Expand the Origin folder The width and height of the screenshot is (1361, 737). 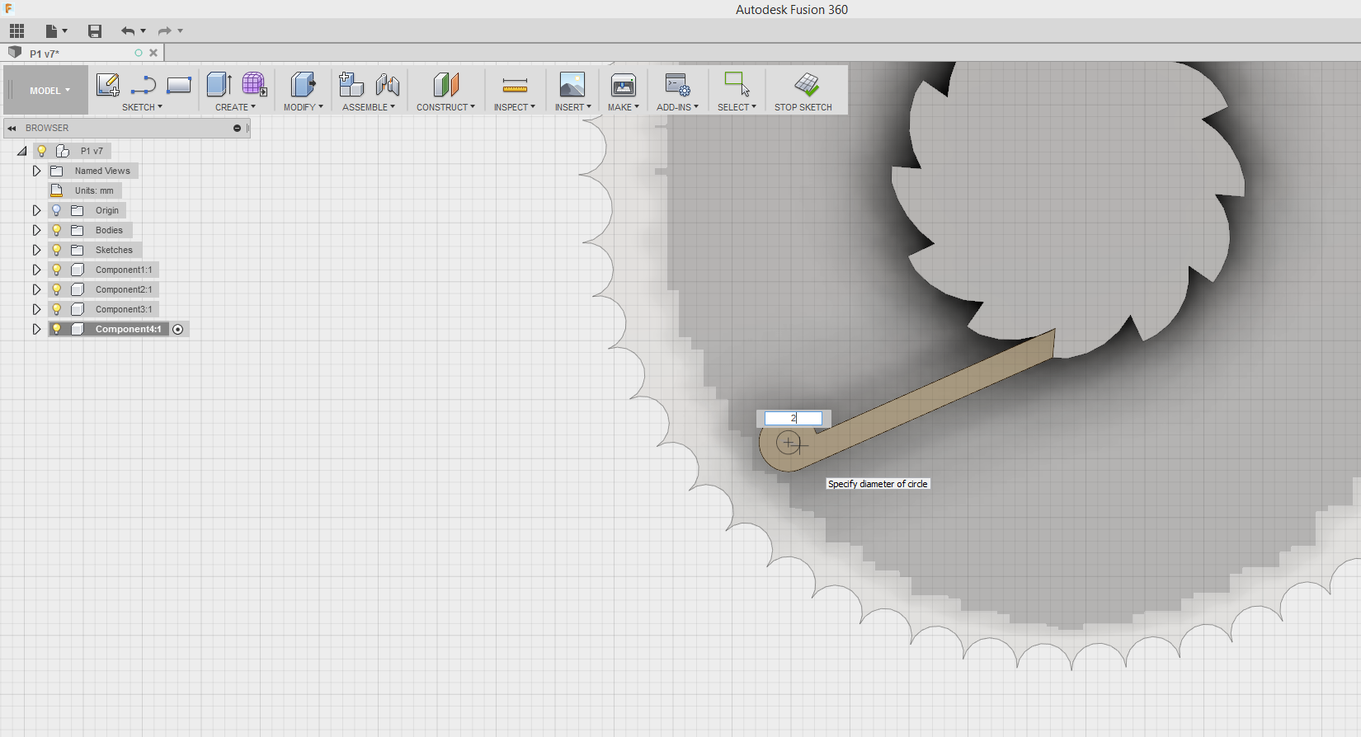tap(36, 210)
